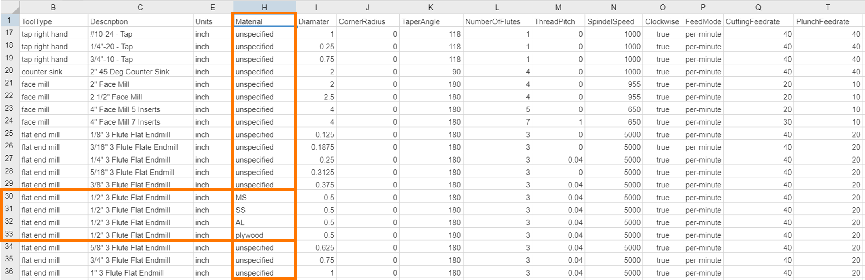Click row 33 header number
Viewport: 865px width, 280px height.
tap(9, 234)
